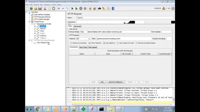200x112 pixels.
Task: Enable Browser-compatible headers checkbox
Action: (137, 43)
